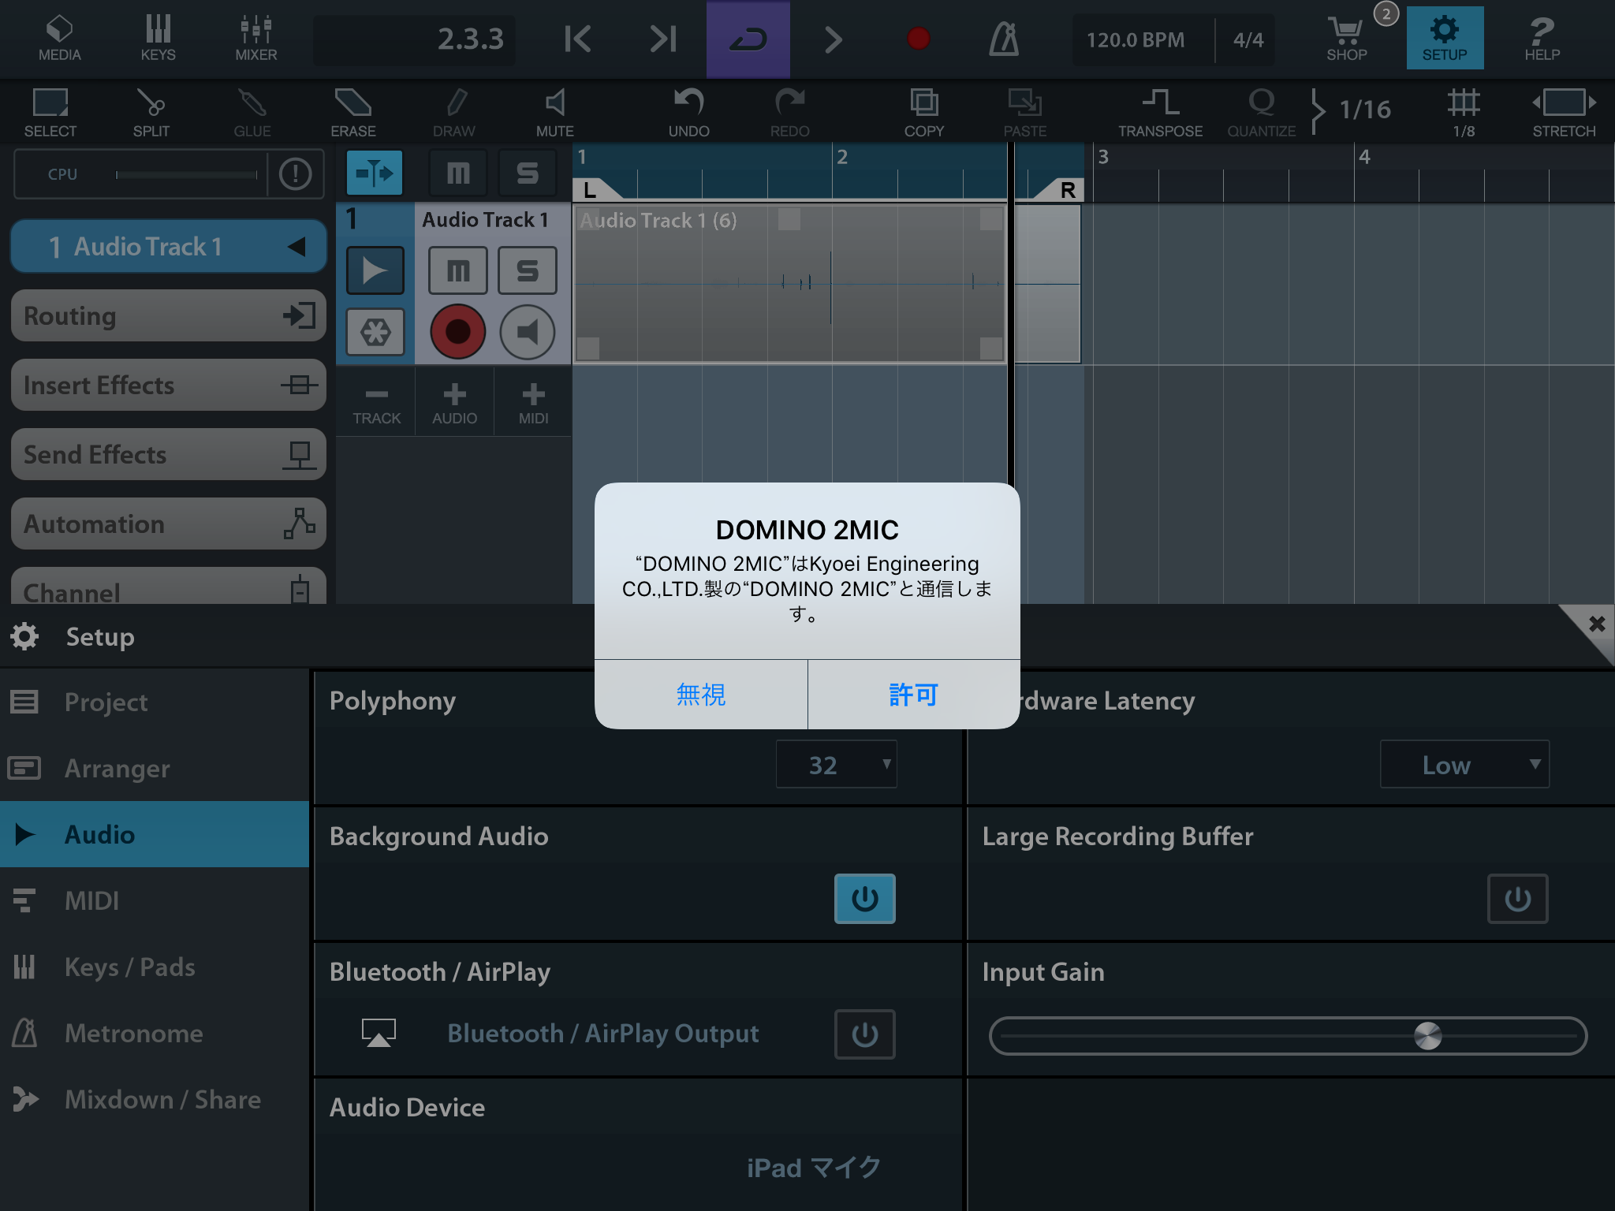Open the Keys / Pads setup tab
This screenshot has width=1615, height=1211.
(155, 967)
